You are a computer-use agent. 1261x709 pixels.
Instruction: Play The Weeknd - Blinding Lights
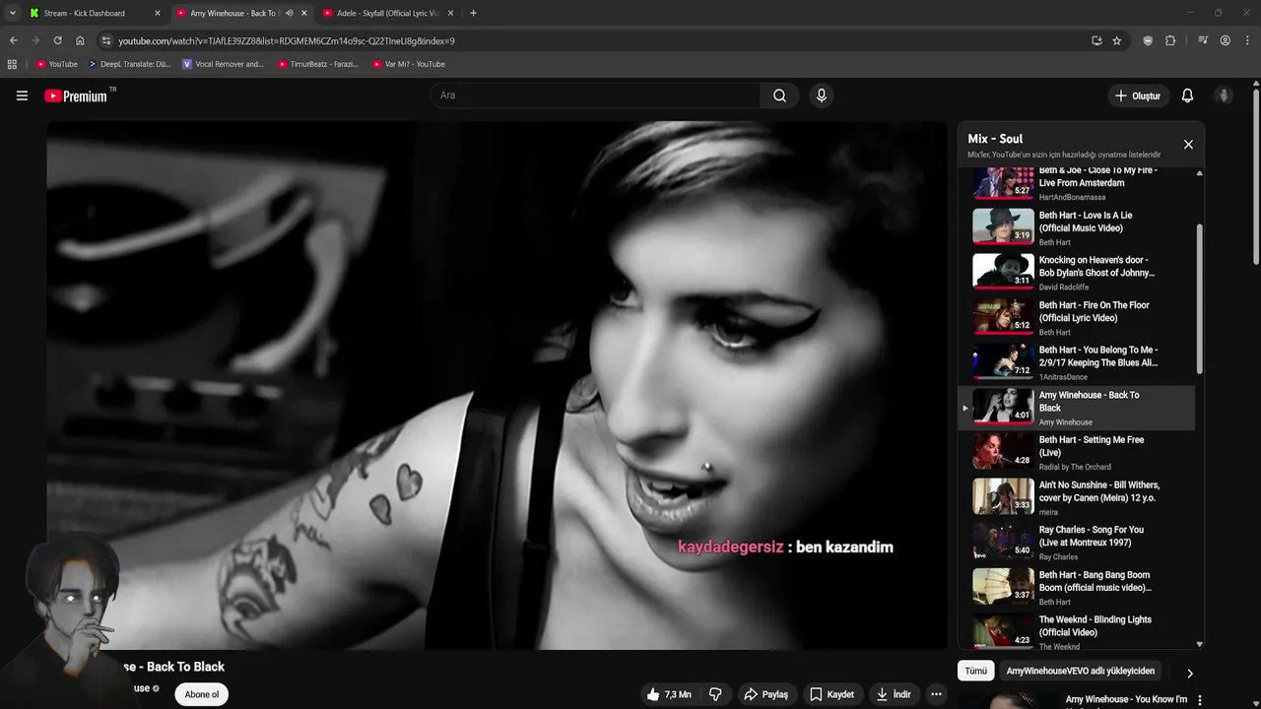click(x=1076, y=631)
